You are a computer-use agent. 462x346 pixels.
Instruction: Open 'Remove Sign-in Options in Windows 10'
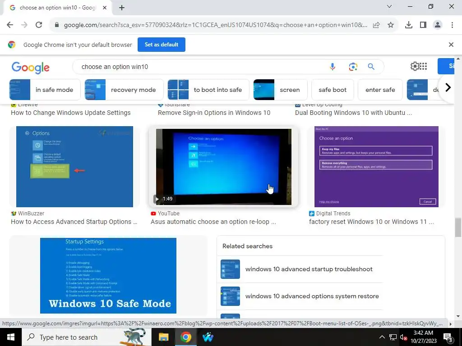(x=214, y=113)
